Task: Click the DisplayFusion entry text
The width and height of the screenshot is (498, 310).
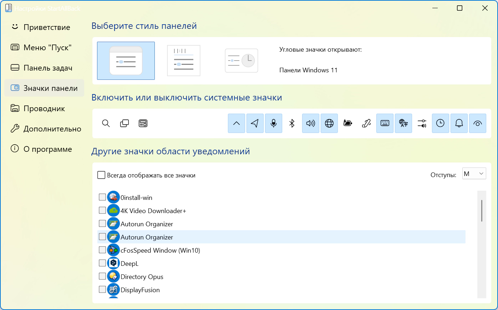Action: click(x=140, y=290)
